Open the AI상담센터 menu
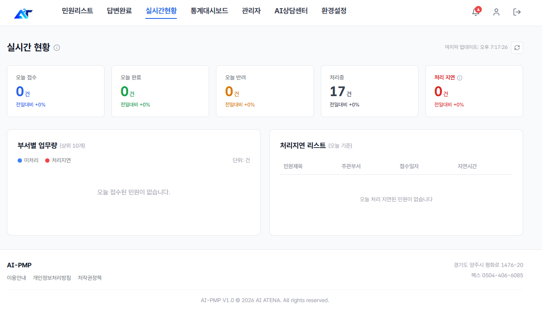Image resolution: width=542 pixels, height=309 pixels. click(291, 11)
